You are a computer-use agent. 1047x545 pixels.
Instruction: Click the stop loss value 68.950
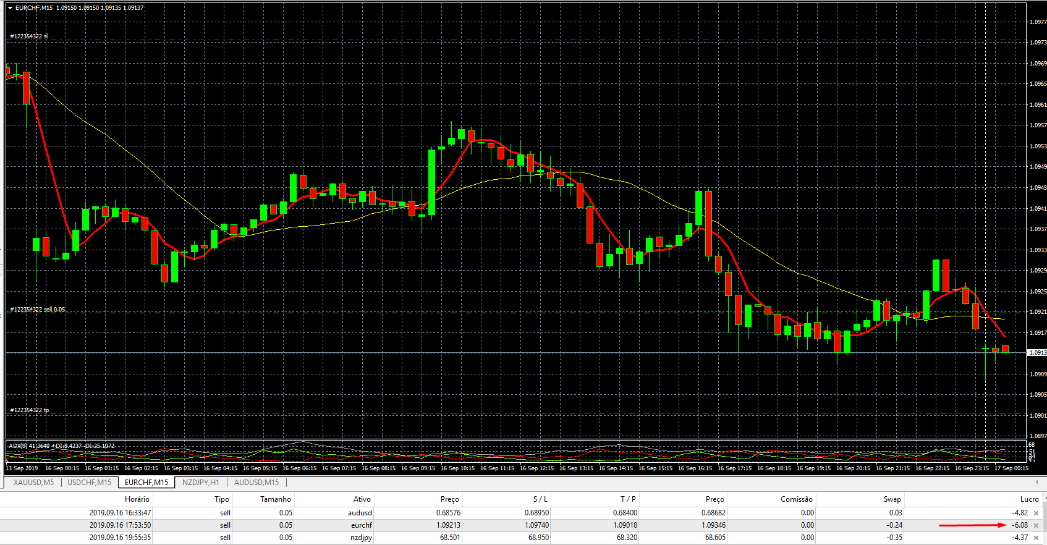tap(538, 538)
